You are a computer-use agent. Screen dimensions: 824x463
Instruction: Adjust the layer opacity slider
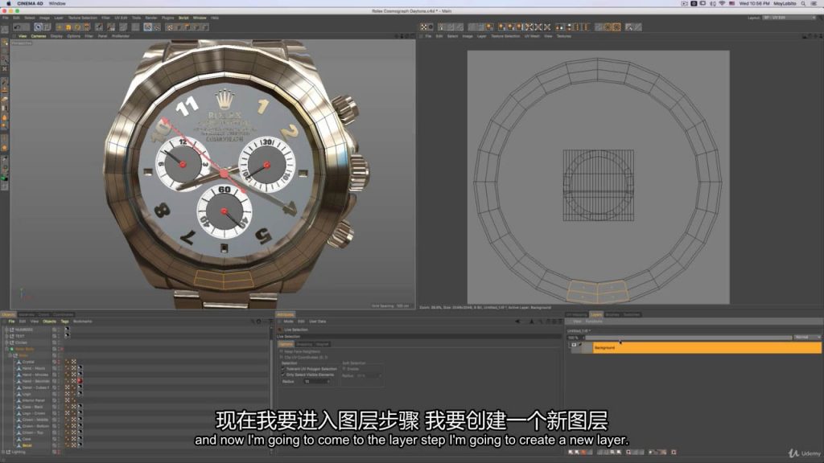[x=689, y=338]
